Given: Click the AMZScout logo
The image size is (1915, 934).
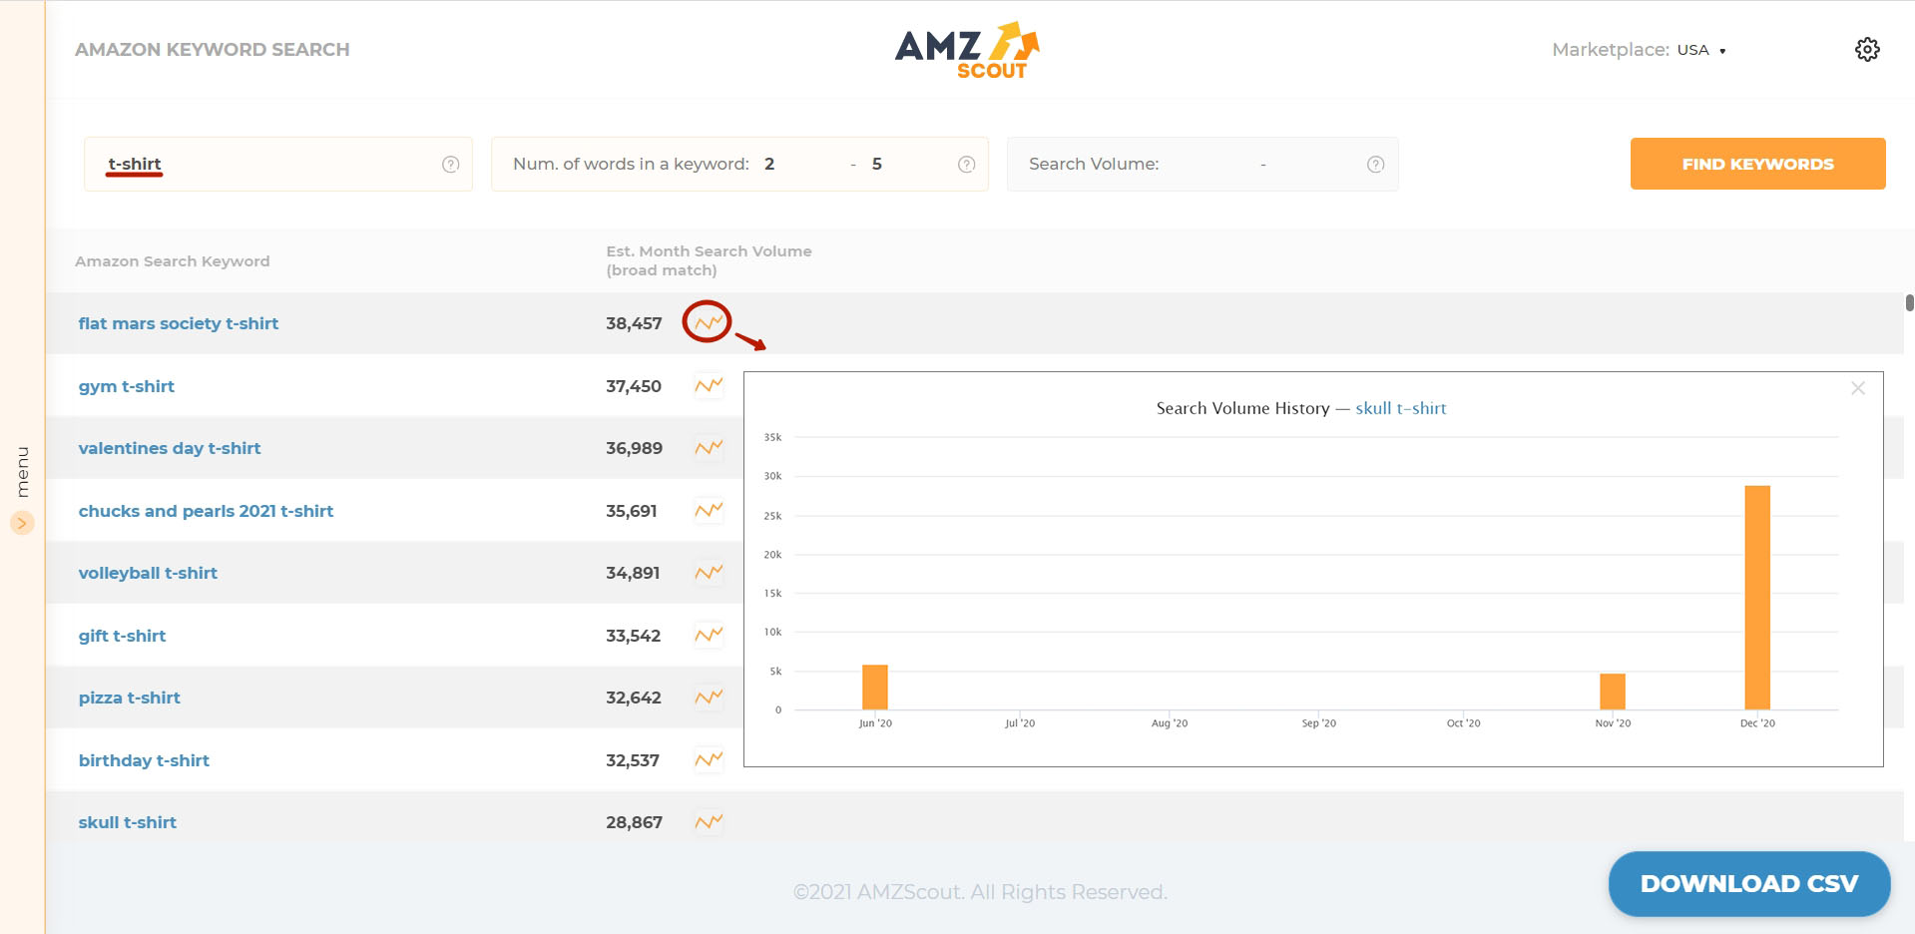Looking at the screenshot, I should coord(966,47).
